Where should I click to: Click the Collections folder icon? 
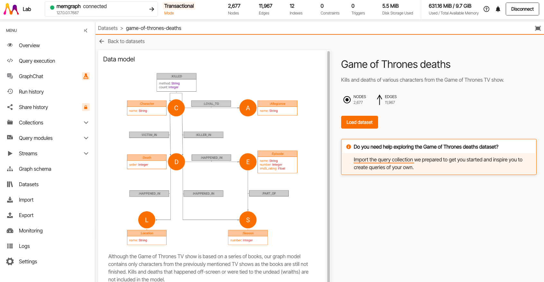pyautogui.click(x=10, y=123)
